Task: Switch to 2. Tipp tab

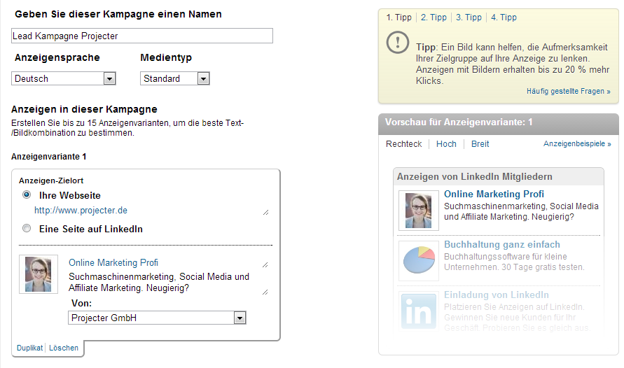Action: pyautogui.click(x=434, y=17)
